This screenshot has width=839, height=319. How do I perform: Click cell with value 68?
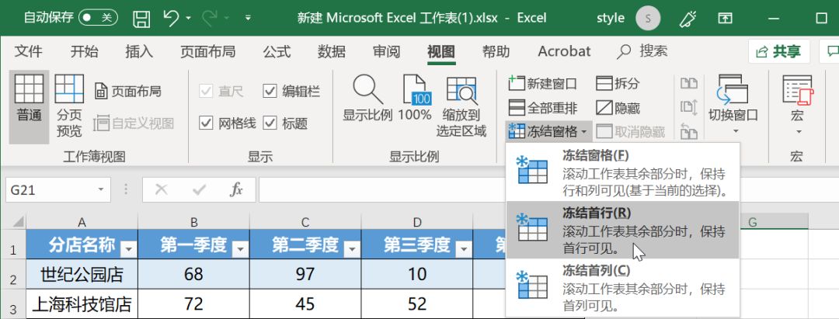193,274
